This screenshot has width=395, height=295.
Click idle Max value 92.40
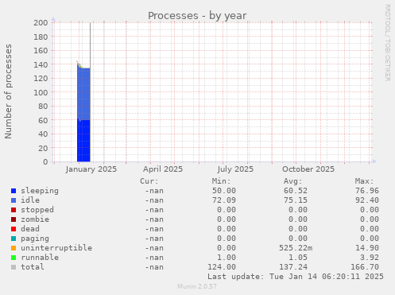pos(367,200)
